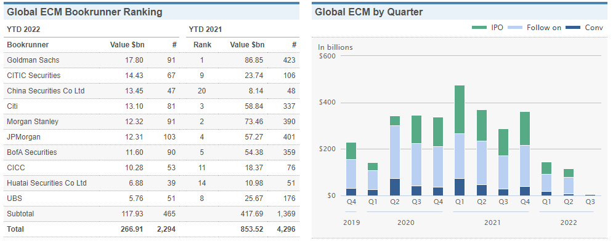Screen dimensions: 613x244
Task: Select the UBS bookrunner name
Action: click(14, 199)
